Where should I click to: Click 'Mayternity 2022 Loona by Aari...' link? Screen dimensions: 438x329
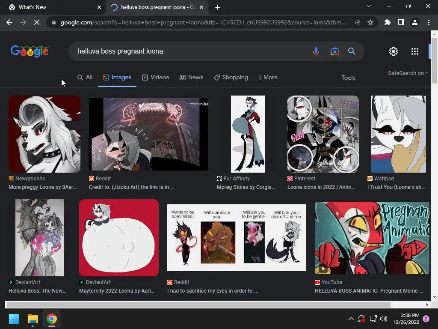tap(117, 291)
